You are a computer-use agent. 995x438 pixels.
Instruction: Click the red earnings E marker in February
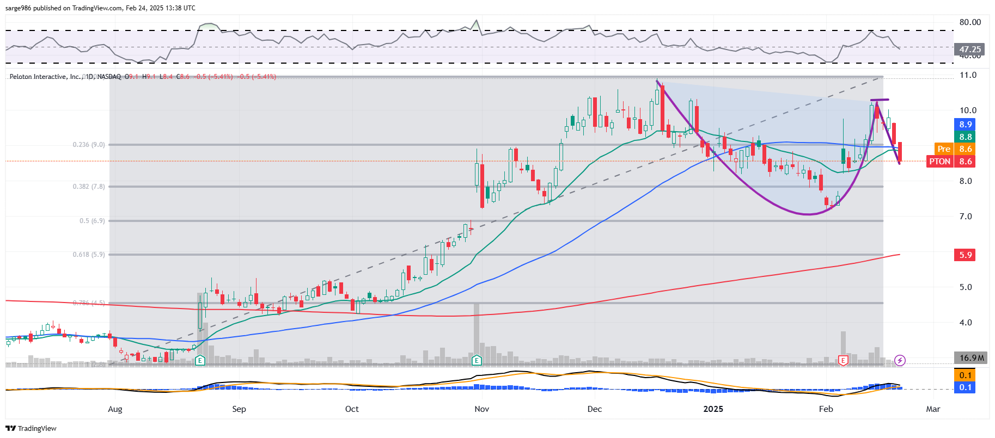(x=843, y=360)
